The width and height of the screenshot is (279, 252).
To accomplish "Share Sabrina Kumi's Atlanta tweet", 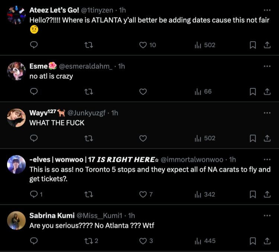I will (x=267, y=241).
